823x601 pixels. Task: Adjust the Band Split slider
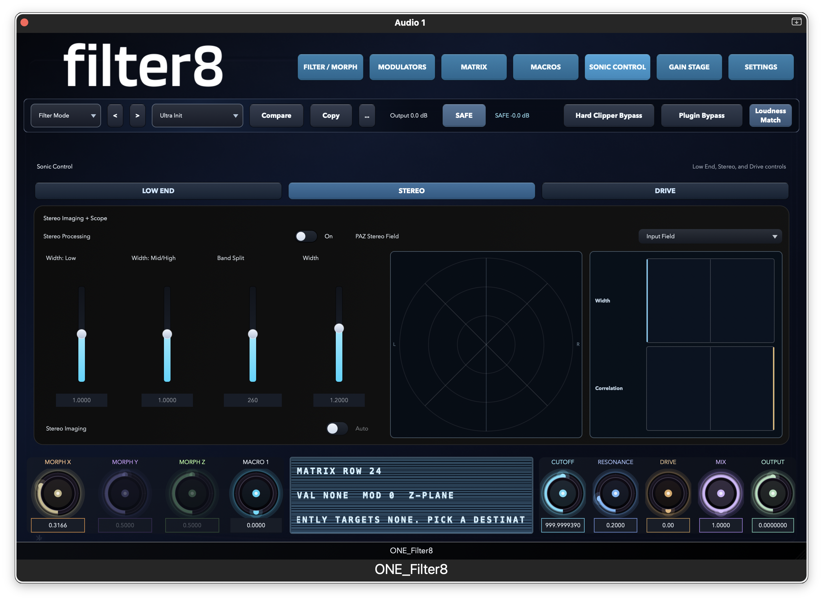252,334
